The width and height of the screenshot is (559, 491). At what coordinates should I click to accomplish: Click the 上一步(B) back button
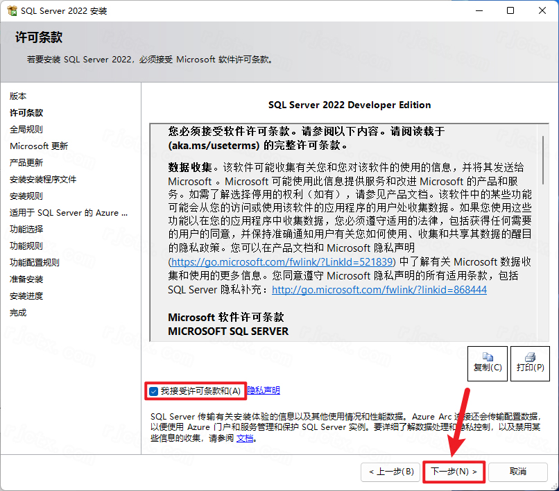coord(390,472)
